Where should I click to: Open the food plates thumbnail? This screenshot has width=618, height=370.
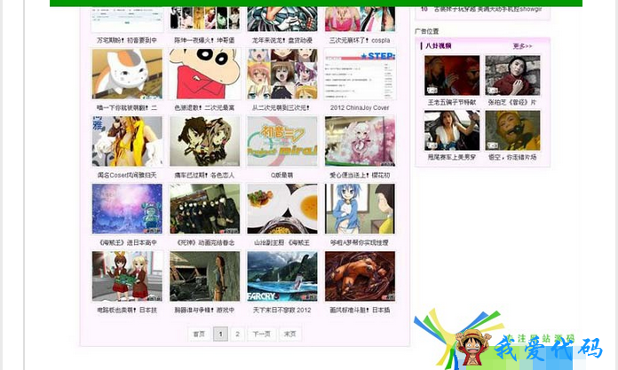(282, 209)
